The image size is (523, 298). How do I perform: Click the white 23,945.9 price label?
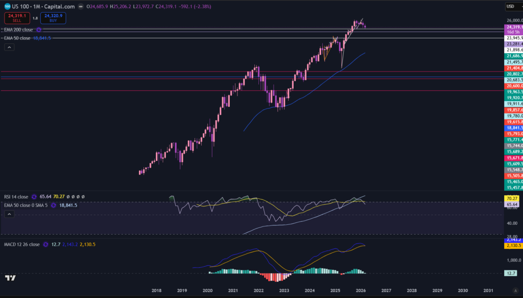[514, 38]
